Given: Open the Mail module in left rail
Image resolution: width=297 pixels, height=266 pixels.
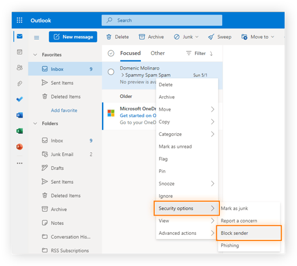Looking at the screenshot, I should point(20,36).
